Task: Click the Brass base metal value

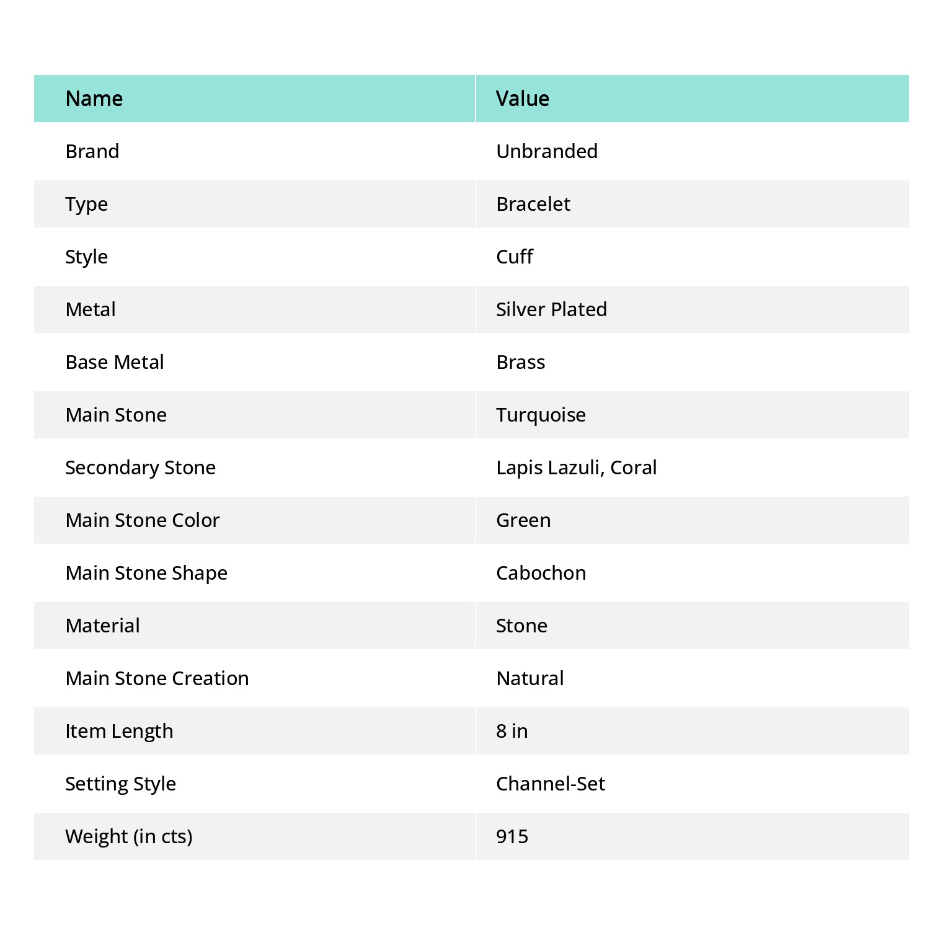Action: 521,362
